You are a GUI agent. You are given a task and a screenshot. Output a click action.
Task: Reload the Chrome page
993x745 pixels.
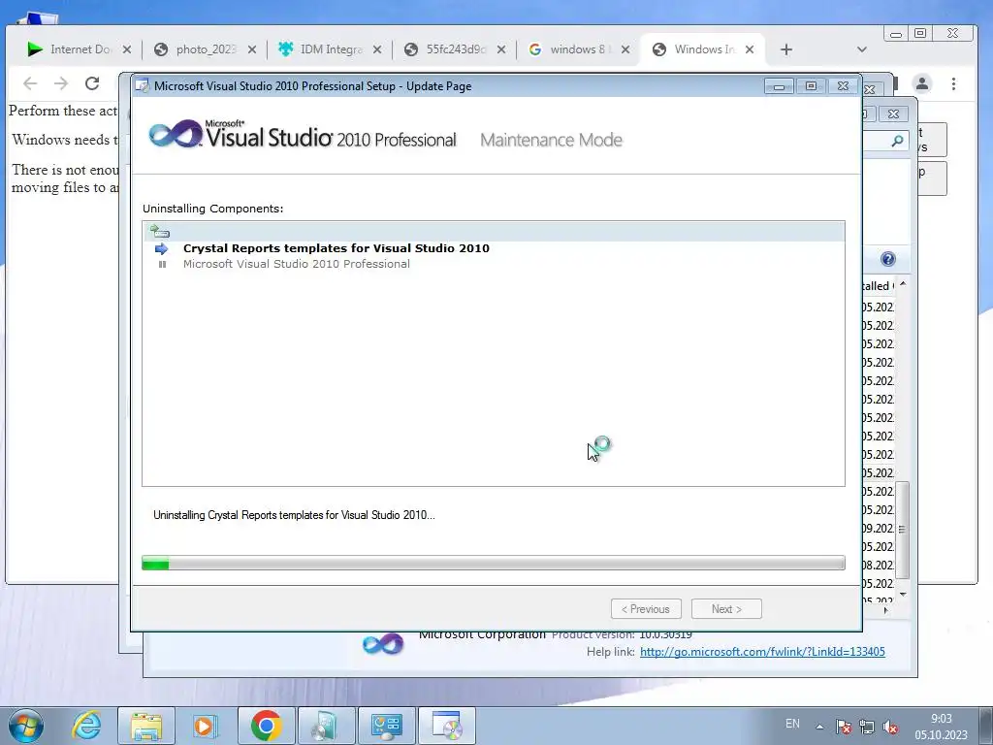(92, 83)
